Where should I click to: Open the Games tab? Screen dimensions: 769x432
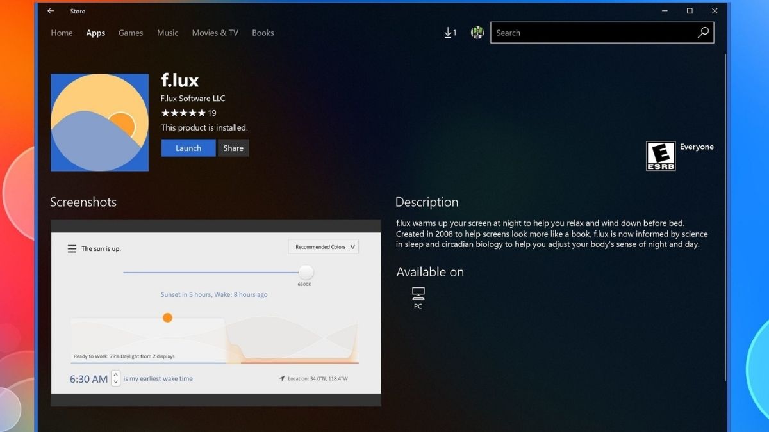(x=131, y=33)
